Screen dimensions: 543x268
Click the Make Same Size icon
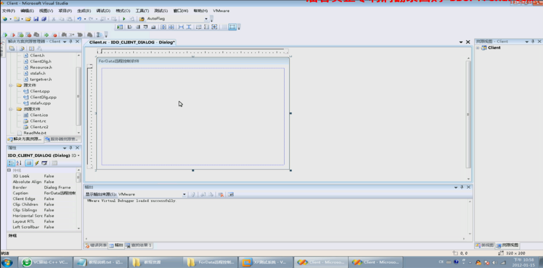[x=214, y=27]
